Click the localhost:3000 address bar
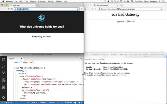 tap(47, 9)
